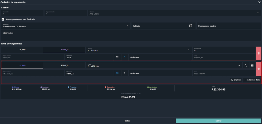This screenshot has height=124, width=262.
Task: Switch VIRILHA discount to percent mode
Action: coord(125,73)
